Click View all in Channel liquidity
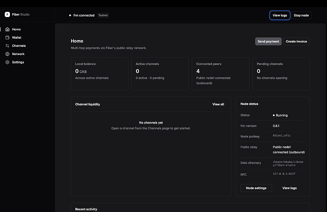327x212 pixels. point(218,104)
